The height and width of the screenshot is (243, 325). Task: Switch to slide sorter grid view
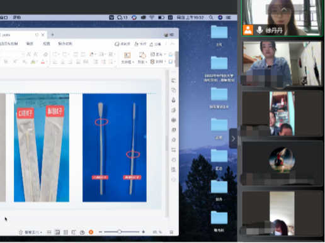[66, 232]
